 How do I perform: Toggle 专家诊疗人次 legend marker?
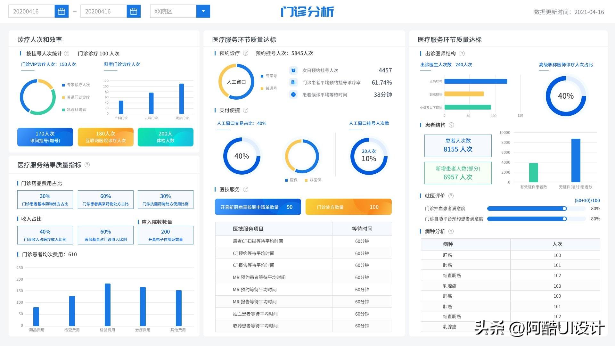pyautogui.click(x=63, y=85)
